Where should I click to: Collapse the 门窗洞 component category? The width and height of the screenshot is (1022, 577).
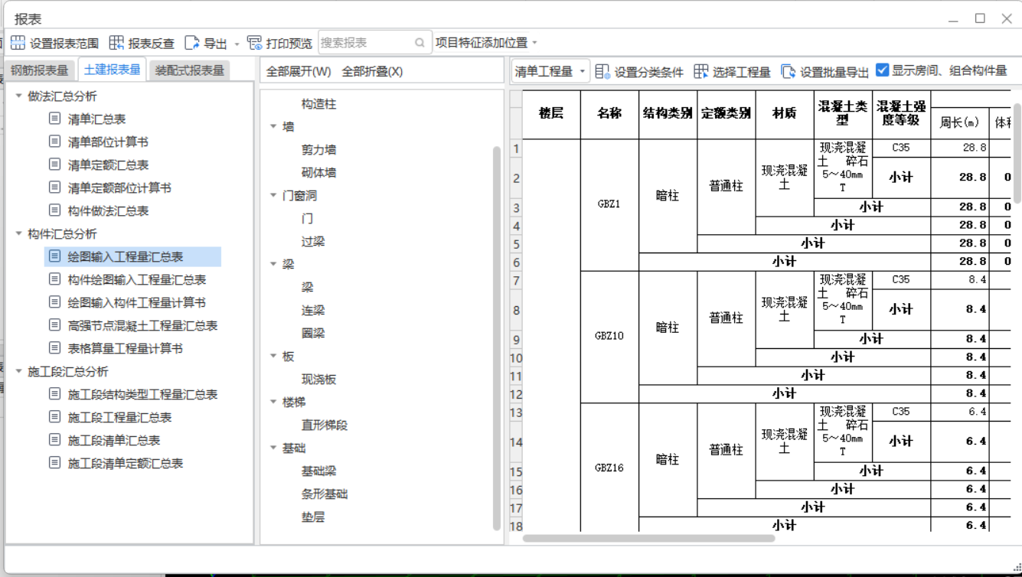[x=273, y=195]
